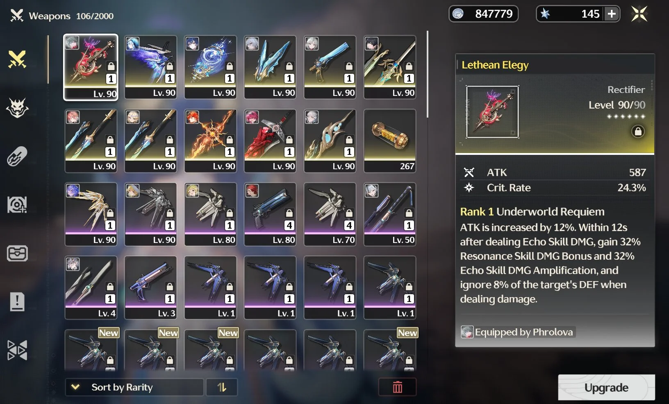Select the golden tube item showing 267
669x404 pixels.
(390, 141)
